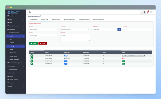Click the CAPA shield icon
Image resolution: width=161 pixels, height=99 pixels.
(8, 23)
